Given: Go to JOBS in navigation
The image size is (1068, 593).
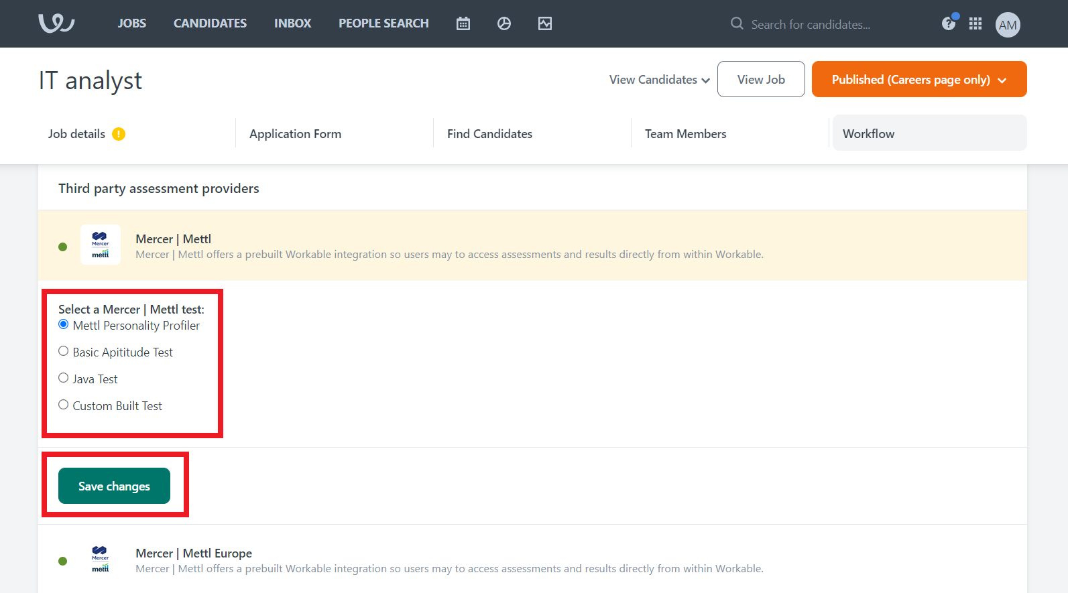Looking at the screenshot, I should click(x=132, y=23).
